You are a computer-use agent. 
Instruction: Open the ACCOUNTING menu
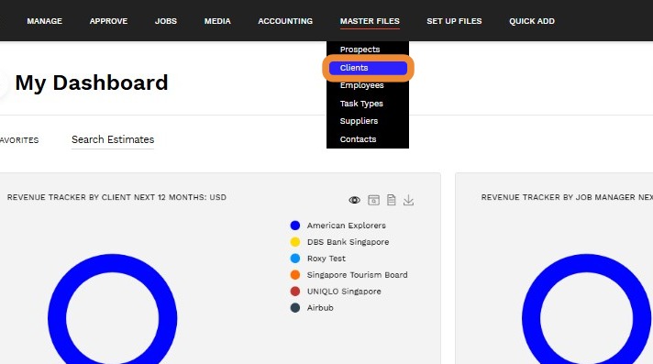[285, 21]
